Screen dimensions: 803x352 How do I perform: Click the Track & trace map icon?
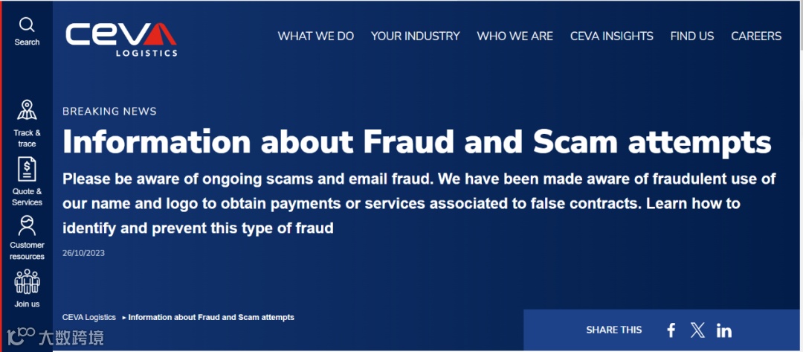click(x=27, y=110)
